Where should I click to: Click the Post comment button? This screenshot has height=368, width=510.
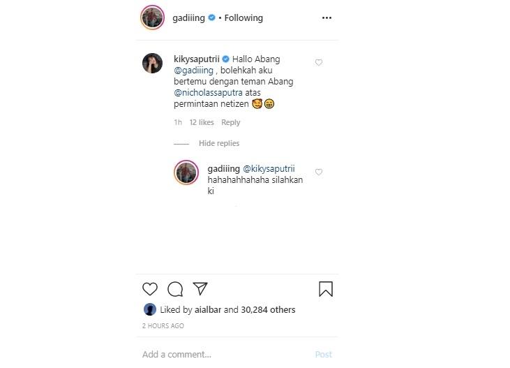pos(323,354)
